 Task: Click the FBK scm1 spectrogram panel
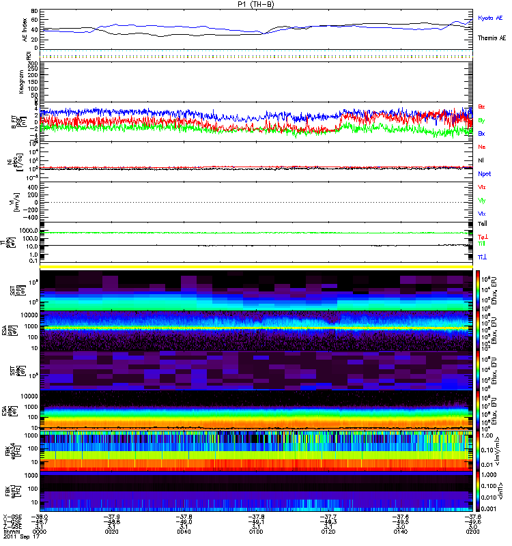coord(257,491)
